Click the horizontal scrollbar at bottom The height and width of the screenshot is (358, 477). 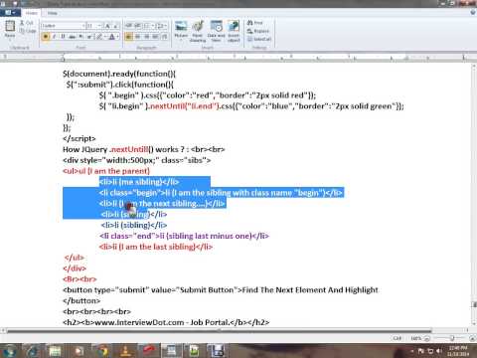(219, 330)
